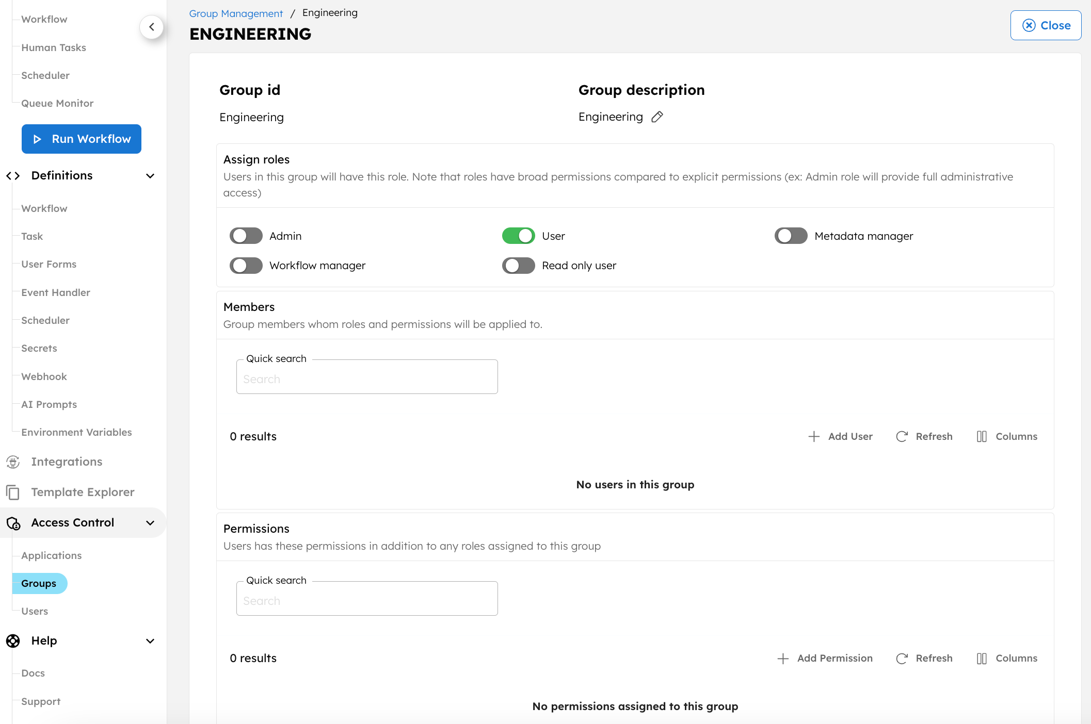The image size is (1091, 724).
Task: Click the Permissions Columns label
Action: (x=1016, y=659)
